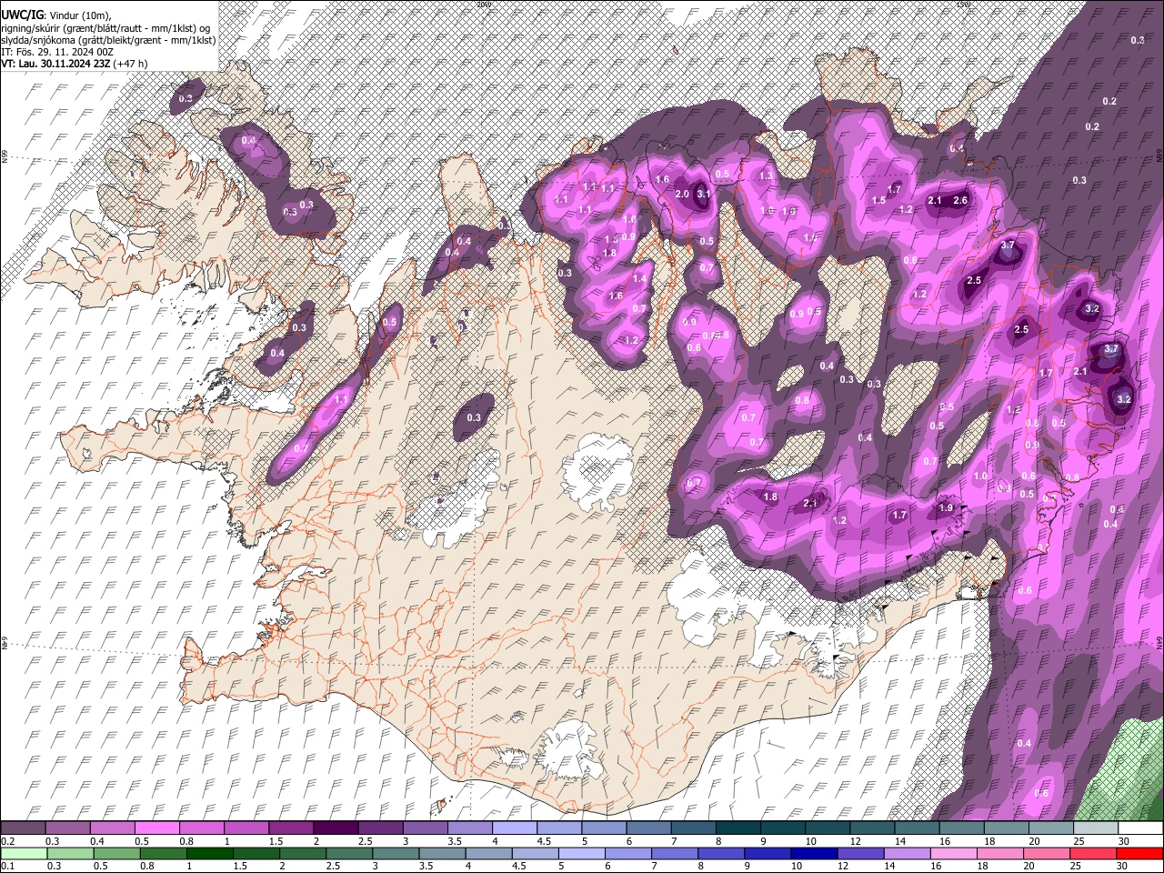This screenshot has height=873, width=1164.
Task: Pick the lavender upper swatch labeled 4
Action: click(x=514, y=828)
